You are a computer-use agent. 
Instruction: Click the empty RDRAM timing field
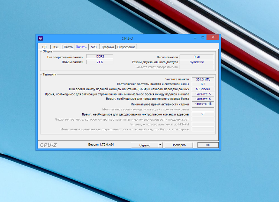pos(203,124)
